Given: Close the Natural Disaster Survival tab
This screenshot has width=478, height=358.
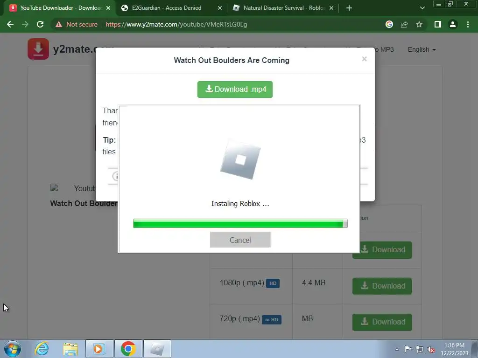Looking at the screenshot, I should pos(331,8).
